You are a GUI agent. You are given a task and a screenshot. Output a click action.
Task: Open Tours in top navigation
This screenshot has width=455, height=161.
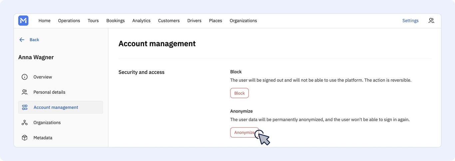[x=93, y=21]
